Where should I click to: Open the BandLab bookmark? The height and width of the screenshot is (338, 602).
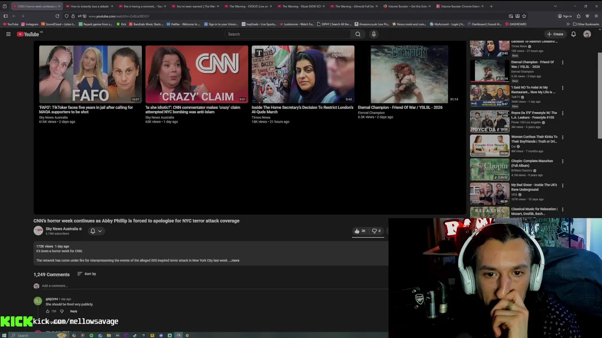click(x=146, y=24)
